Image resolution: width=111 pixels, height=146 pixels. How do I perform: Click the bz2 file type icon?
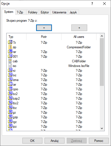tap(10, 93)
